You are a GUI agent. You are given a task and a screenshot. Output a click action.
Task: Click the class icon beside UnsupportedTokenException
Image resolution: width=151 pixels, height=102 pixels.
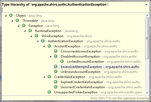(x=49, y=92)
